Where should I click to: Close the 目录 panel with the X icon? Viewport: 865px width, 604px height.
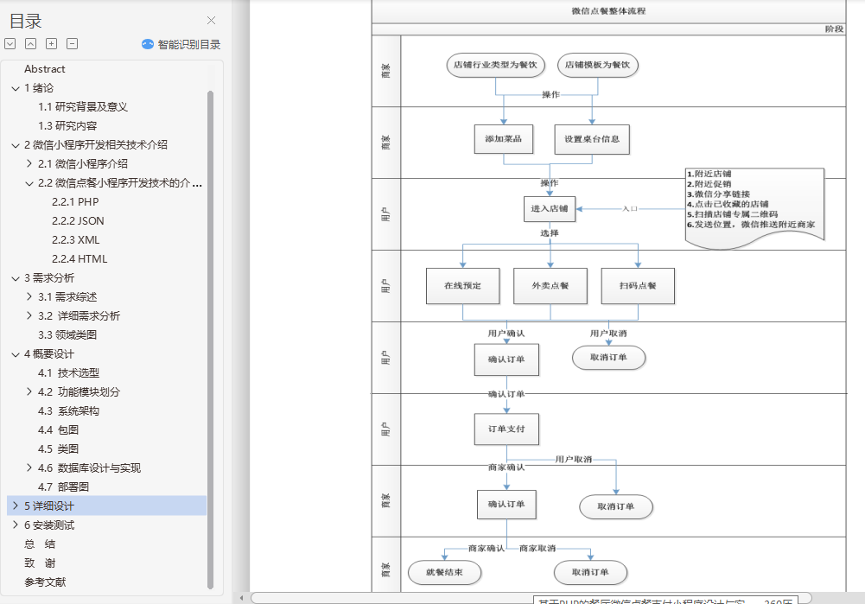click(x=212, y=21)
